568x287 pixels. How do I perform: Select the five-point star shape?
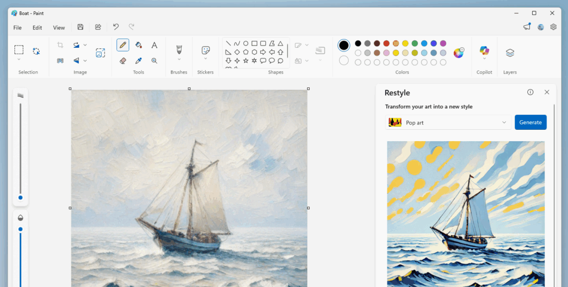pos(245,61)
